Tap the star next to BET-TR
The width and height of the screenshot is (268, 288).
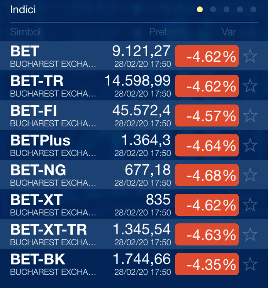(x=250, y=86)
